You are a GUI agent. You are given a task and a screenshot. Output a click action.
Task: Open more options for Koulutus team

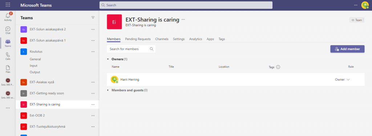pos(93,51)
